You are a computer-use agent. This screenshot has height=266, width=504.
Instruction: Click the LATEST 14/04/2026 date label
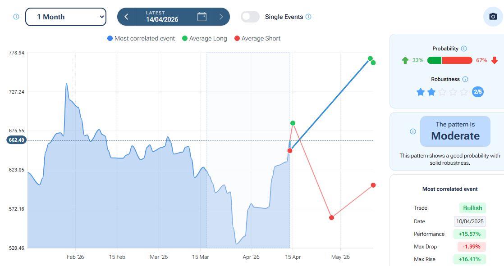(x=162, y=17)
